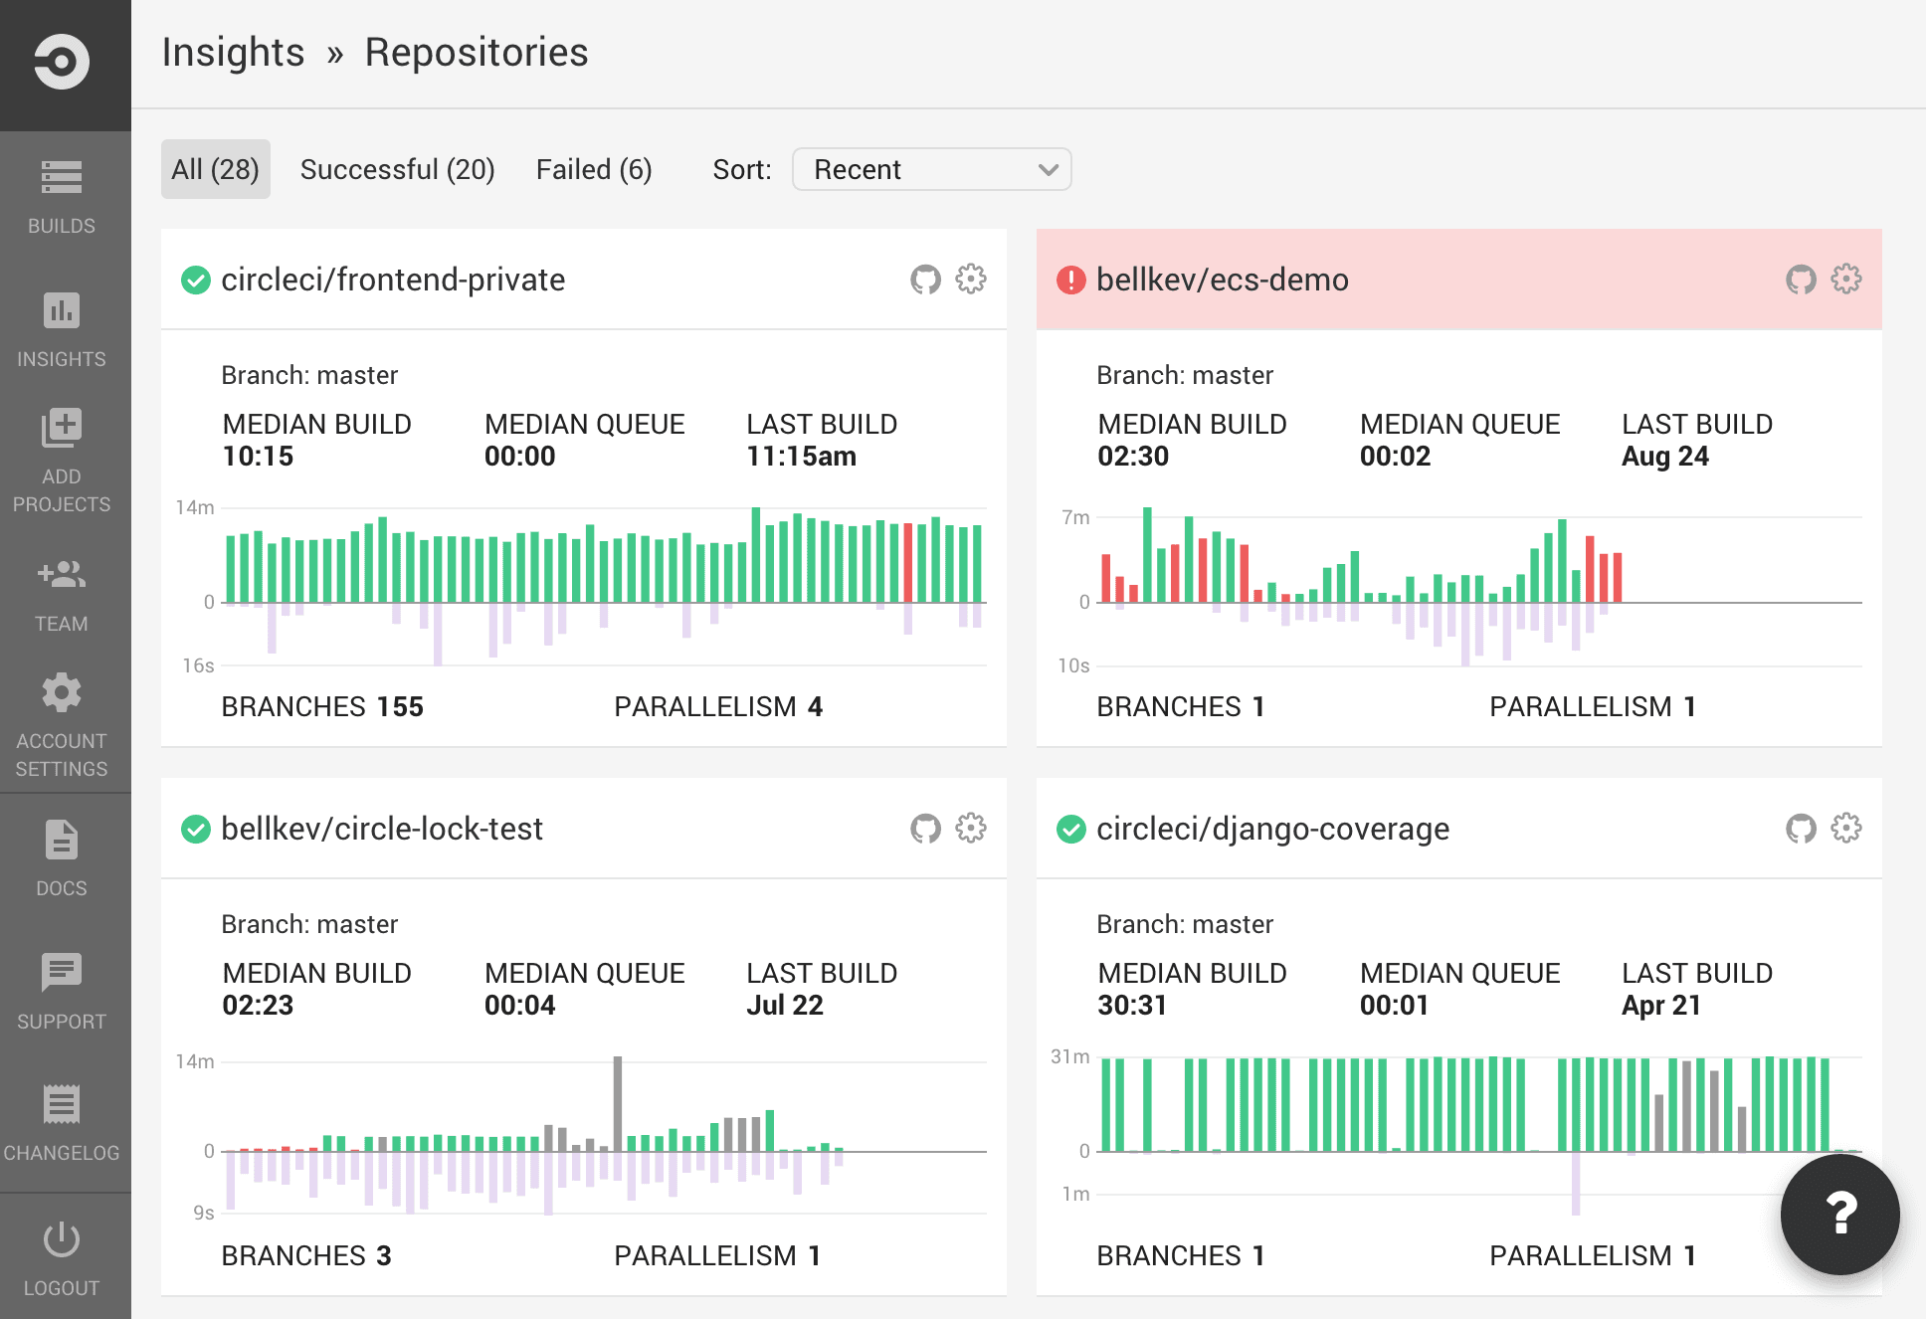Open the Docs page from the sidebar
The image size is (1926, 1319).
tap(62, 842)
